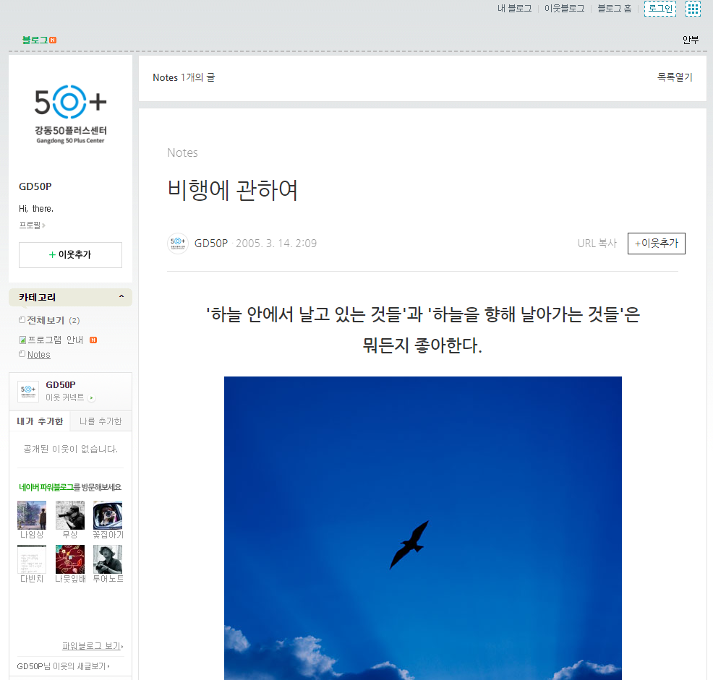Open 나임상 power blog thumbnail

pyautogui.click(x=32, y=515)
